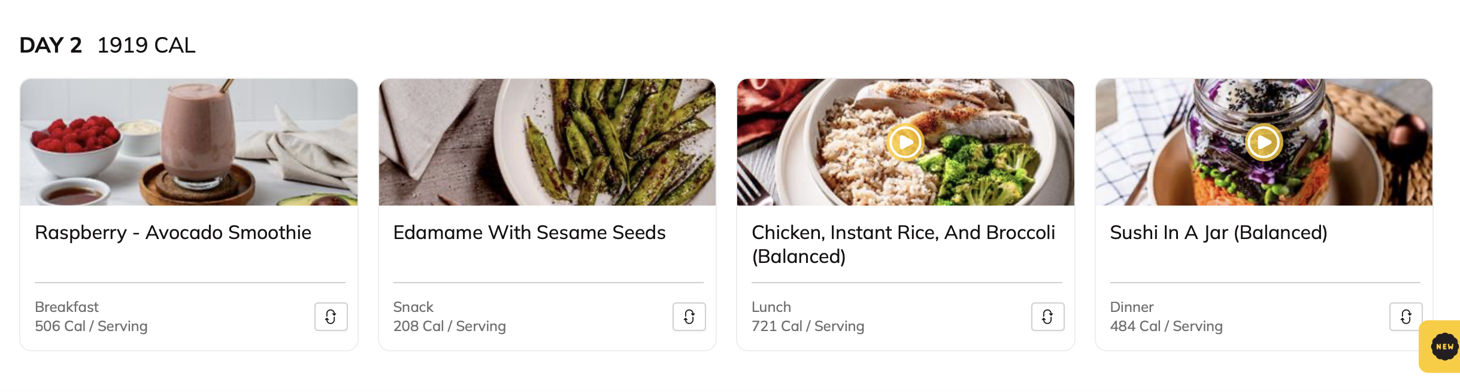Select the DAY 2 heading
The image size is (1460, 392).
(50, 45)
